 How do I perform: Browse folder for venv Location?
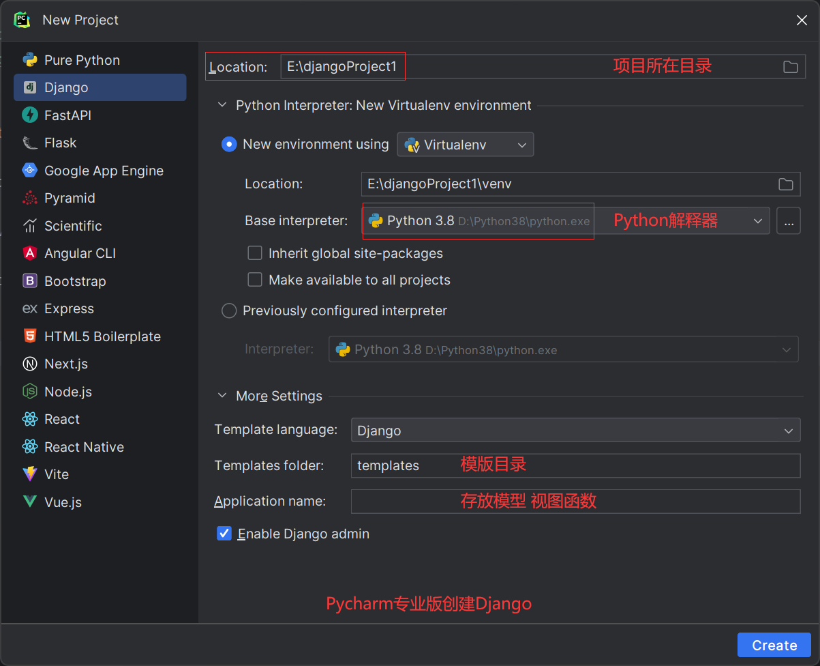coord(786,184)
